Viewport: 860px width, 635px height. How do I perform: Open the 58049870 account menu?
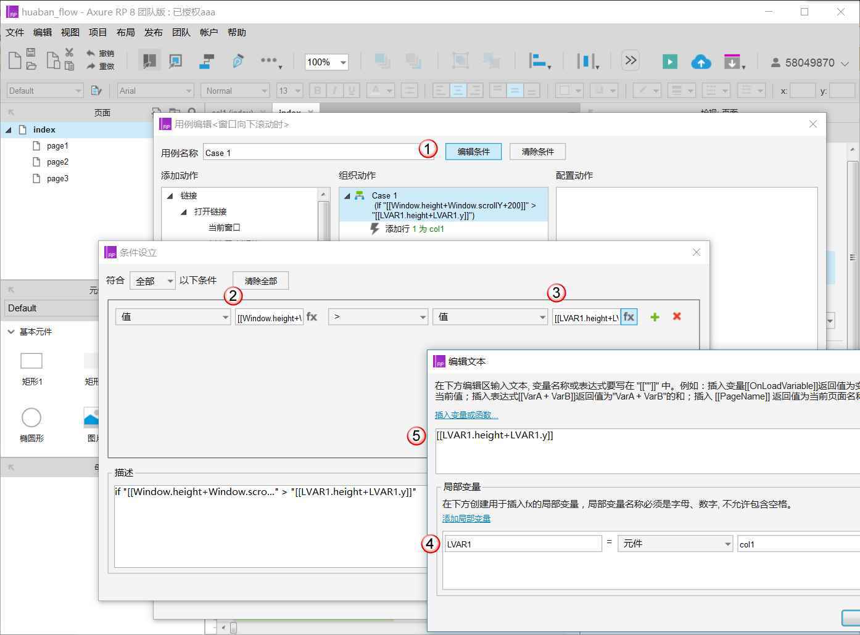pos(809,63)
